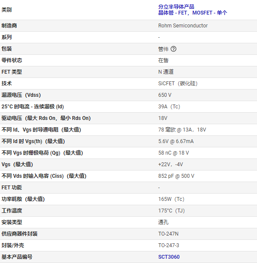The width and height of the screenshot is (257, 263).
Task: Select the 650 V drain-source voltage value
Action: click(x=165, y=95)
